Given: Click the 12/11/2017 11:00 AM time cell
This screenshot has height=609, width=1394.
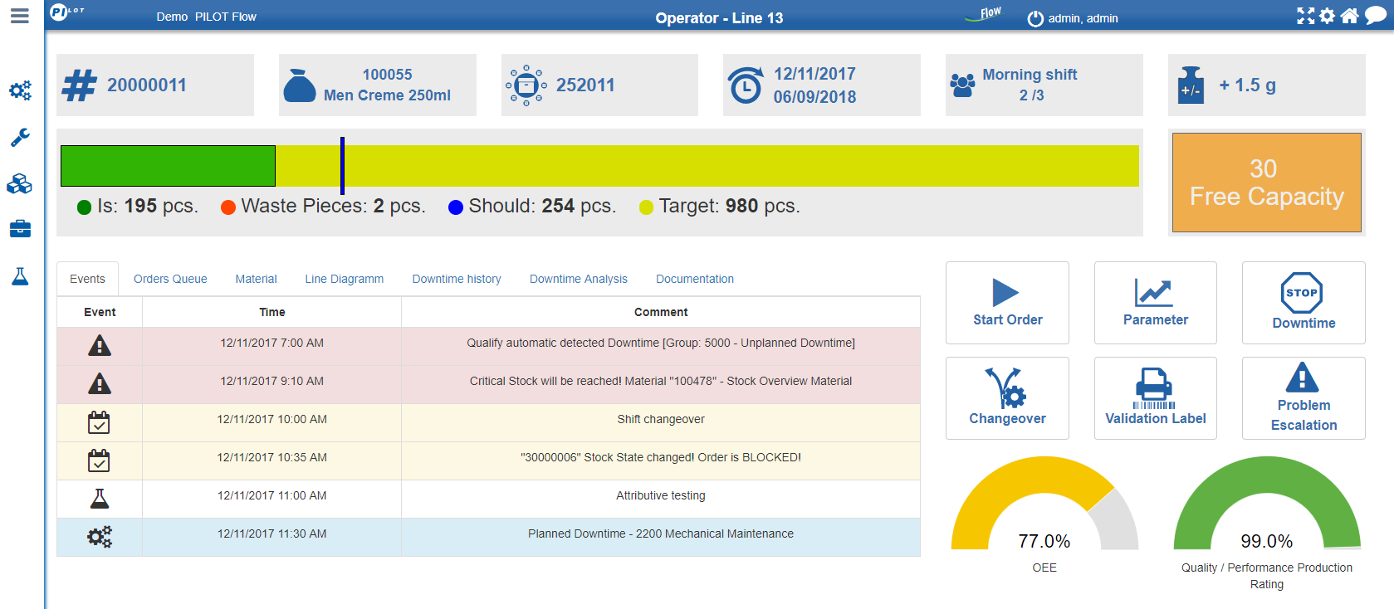Looking at the screenshot, I should click(272, 495).
